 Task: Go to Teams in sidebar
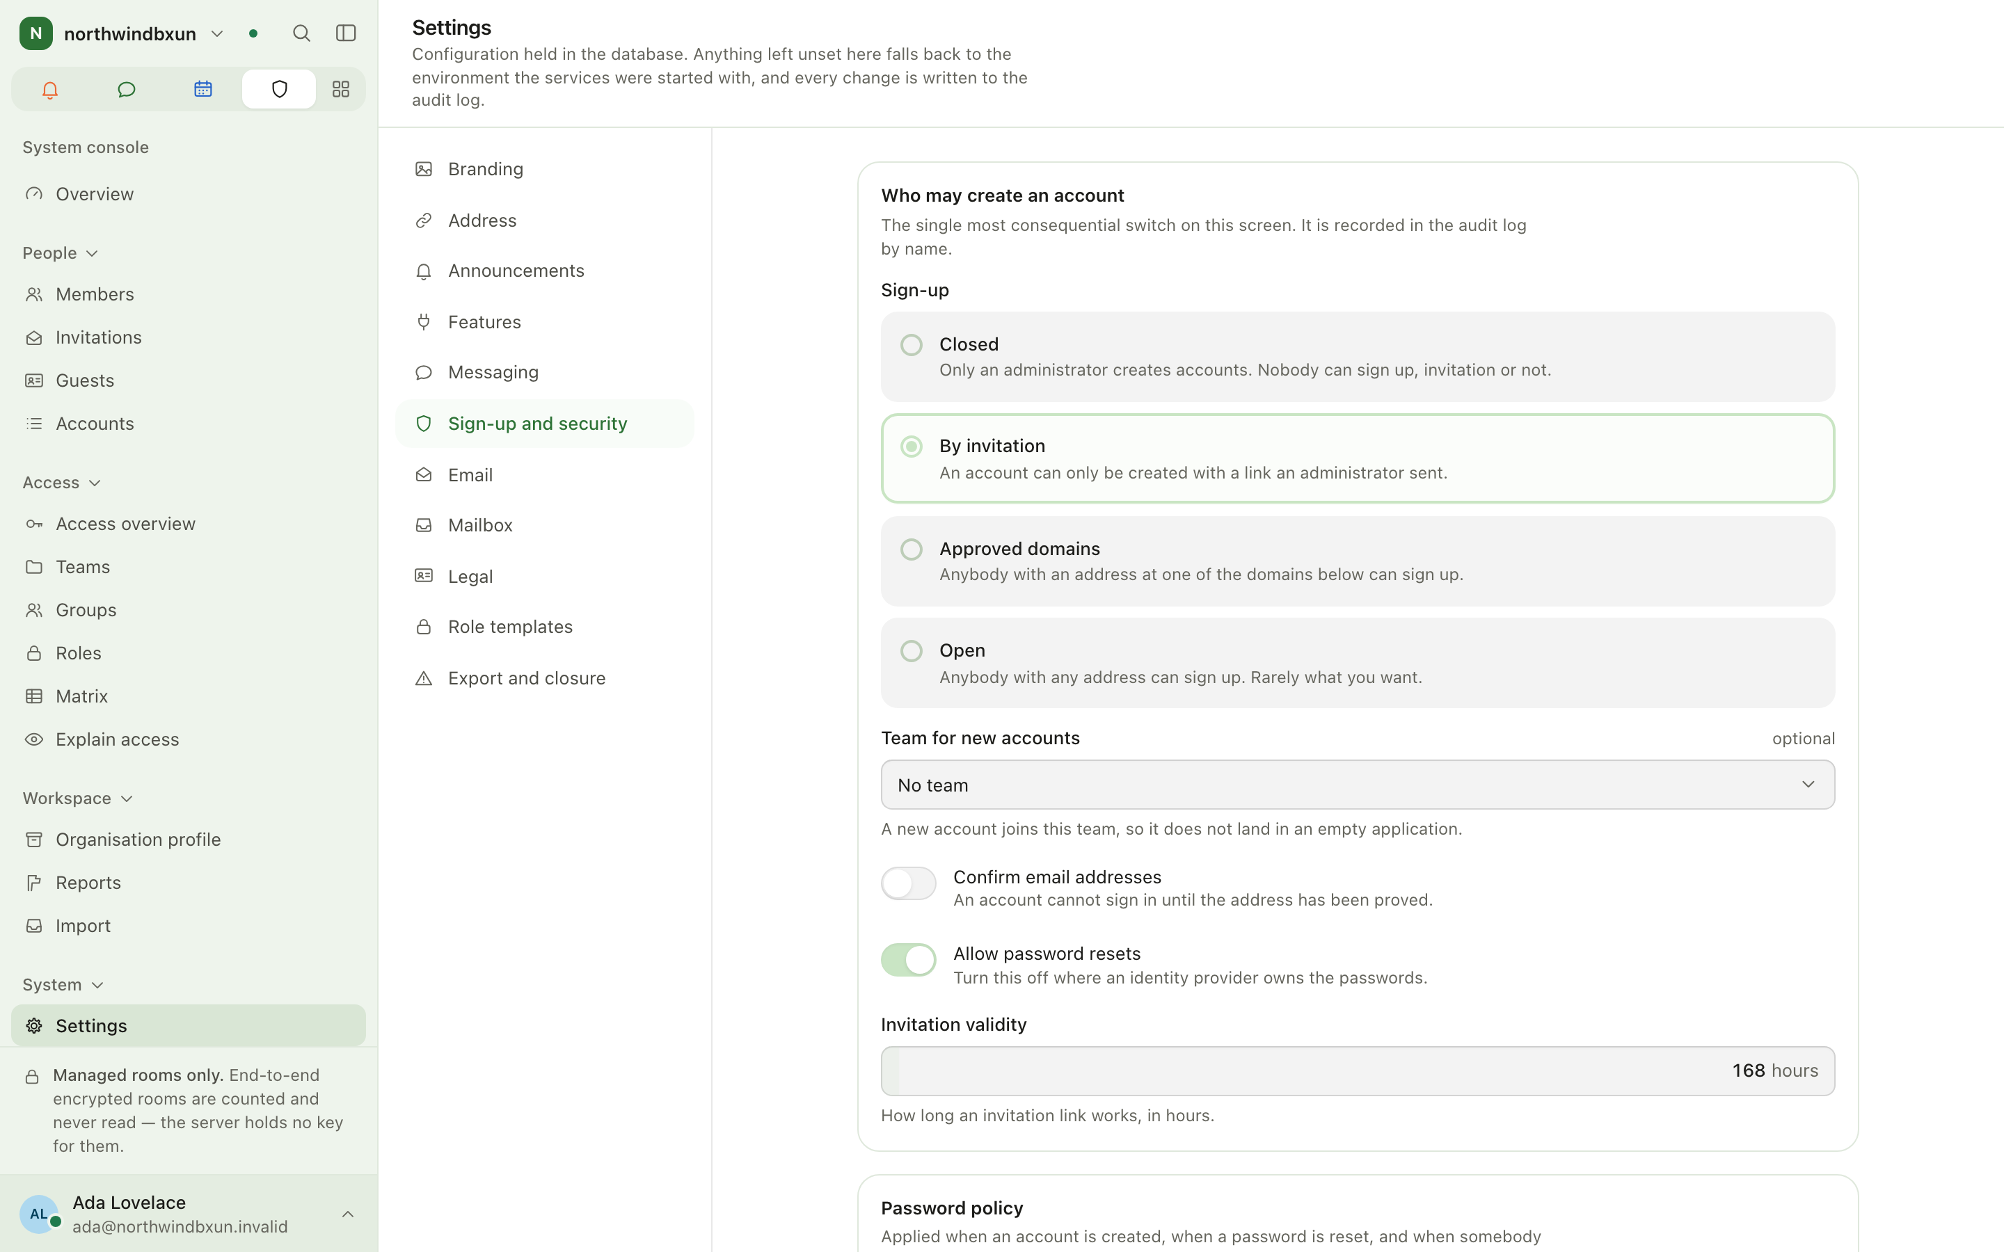pyautogui.click(x=188, y=567)
